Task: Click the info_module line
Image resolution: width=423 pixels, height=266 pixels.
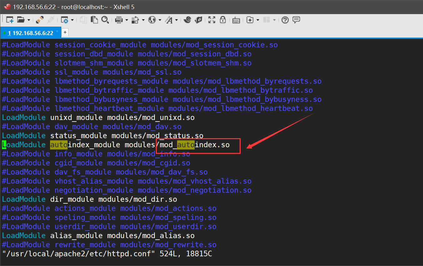Action: click(96, 154)
